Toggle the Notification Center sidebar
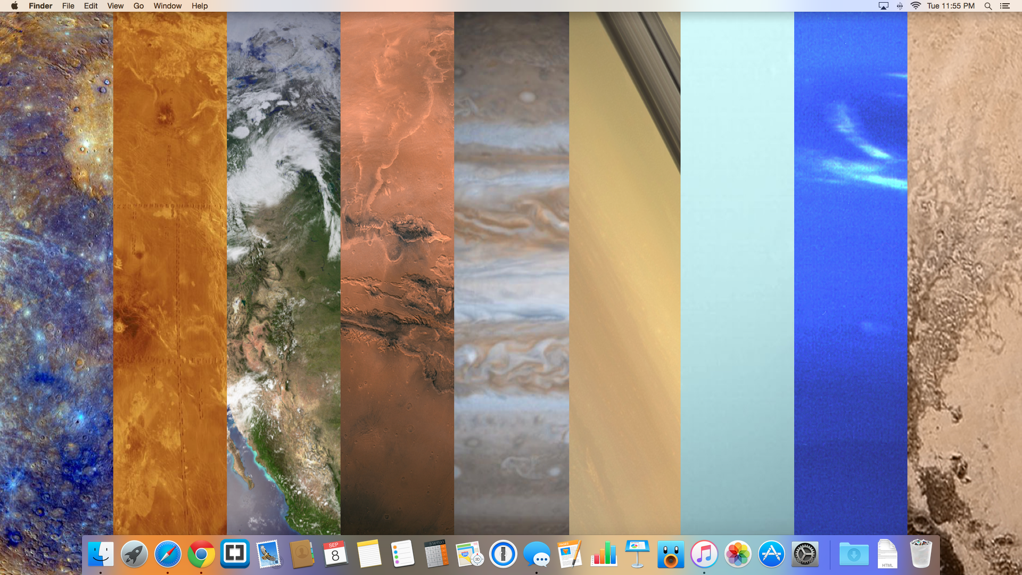The image size is (1022, 575). [x=1005, y=6]
